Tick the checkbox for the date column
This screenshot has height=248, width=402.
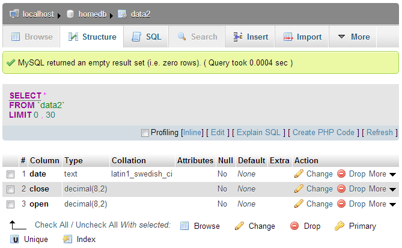point(10,174)
